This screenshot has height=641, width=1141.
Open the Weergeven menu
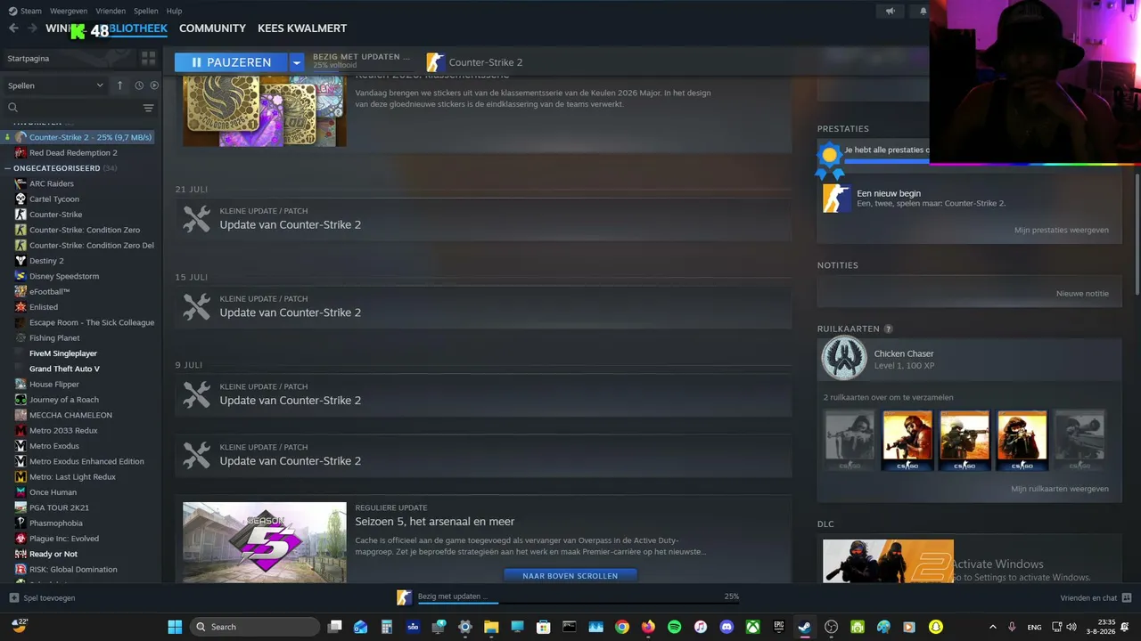tap(69, 11)
